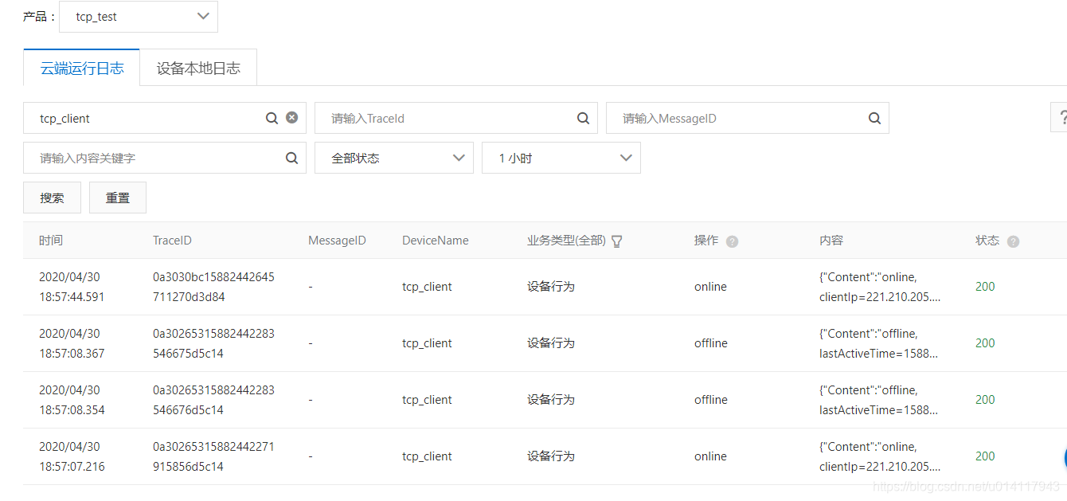This screenshot has height=501, width=1067.
Task: Open the 全部状态 status dropdown
Action: [394, 158]
